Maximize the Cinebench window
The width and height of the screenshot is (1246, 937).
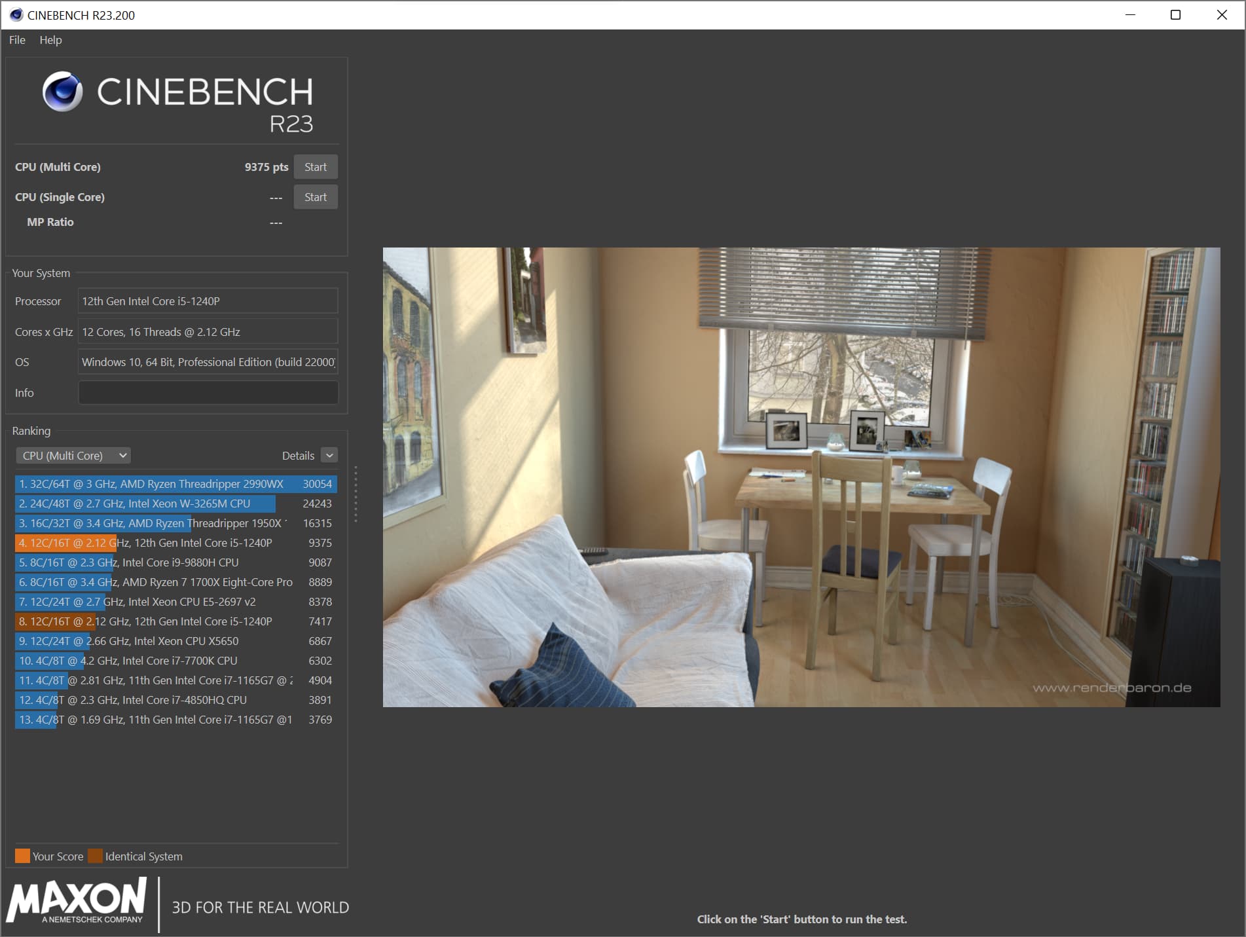(1175, 15)
